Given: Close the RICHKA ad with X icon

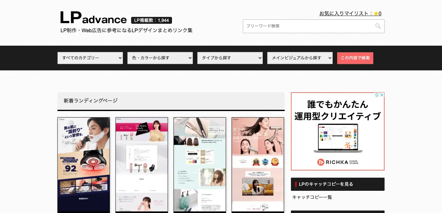Looking at the screenshot, I should tap(381, 95).
